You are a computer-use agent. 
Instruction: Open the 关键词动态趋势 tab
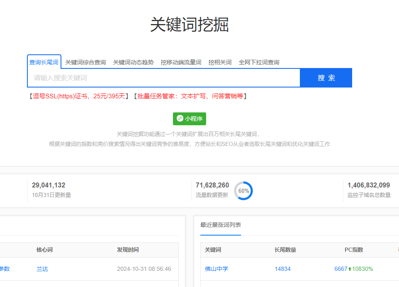tap(133, 62)
